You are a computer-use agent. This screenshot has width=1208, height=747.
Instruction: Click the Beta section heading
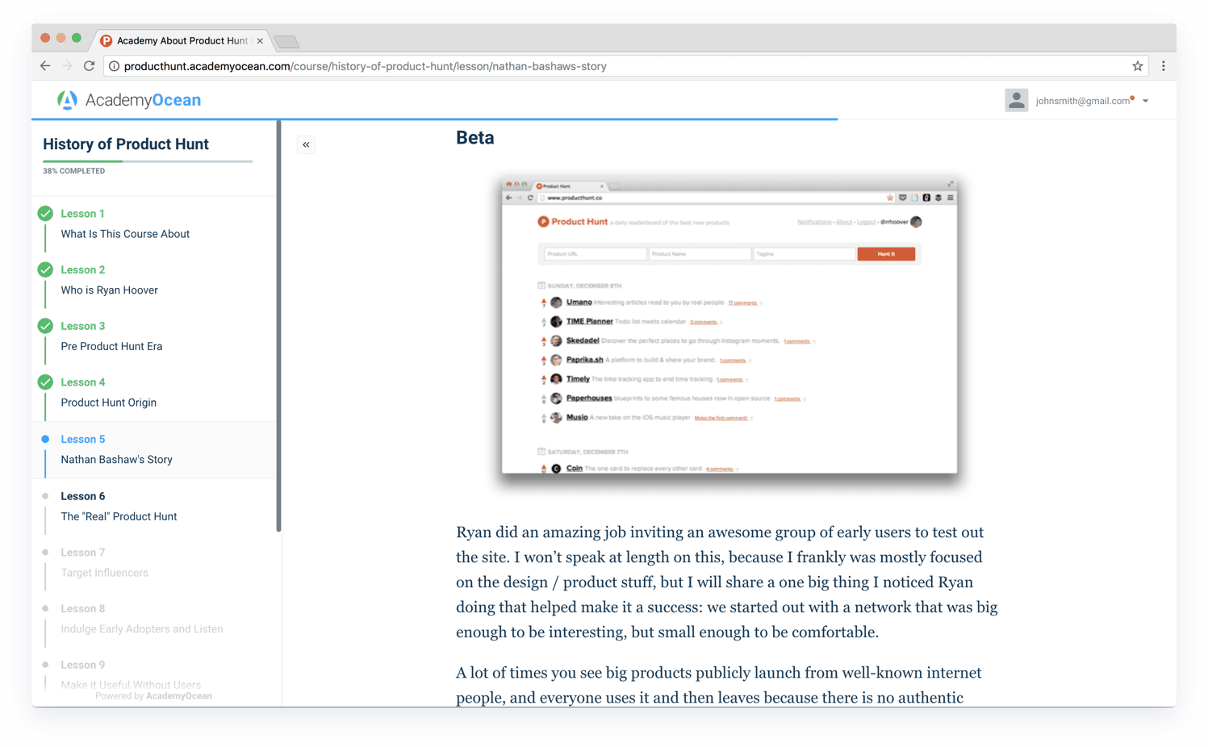(x=474, y=138)
